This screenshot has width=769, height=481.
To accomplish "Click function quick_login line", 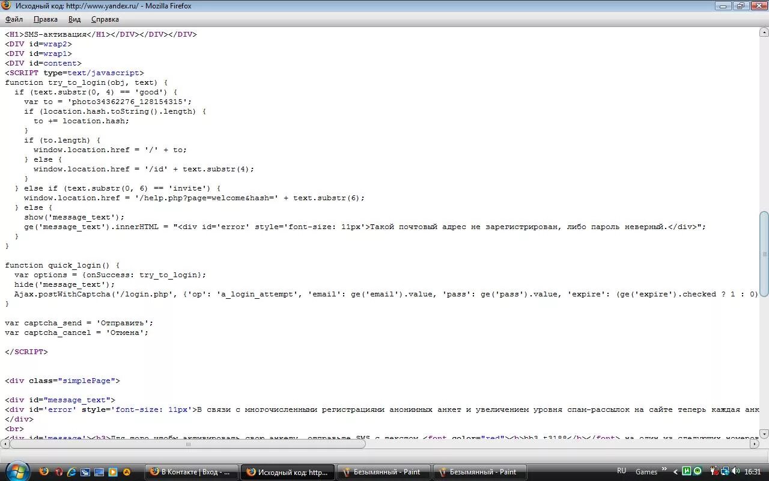I will coord(62,265).
